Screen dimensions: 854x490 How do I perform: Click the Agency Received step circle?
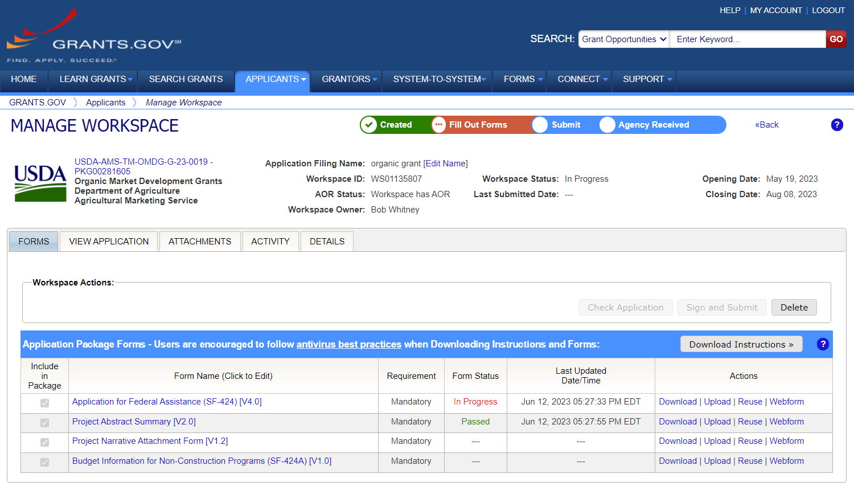[x=607, y=125]
